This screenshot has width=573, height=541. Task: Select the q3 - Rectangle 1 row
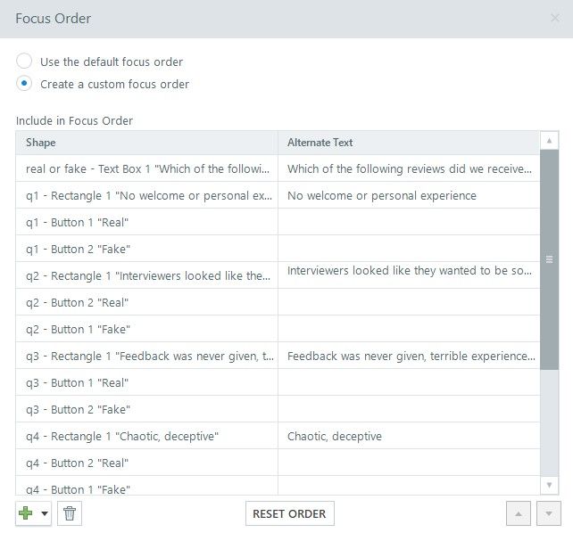(x=146, y=356)
